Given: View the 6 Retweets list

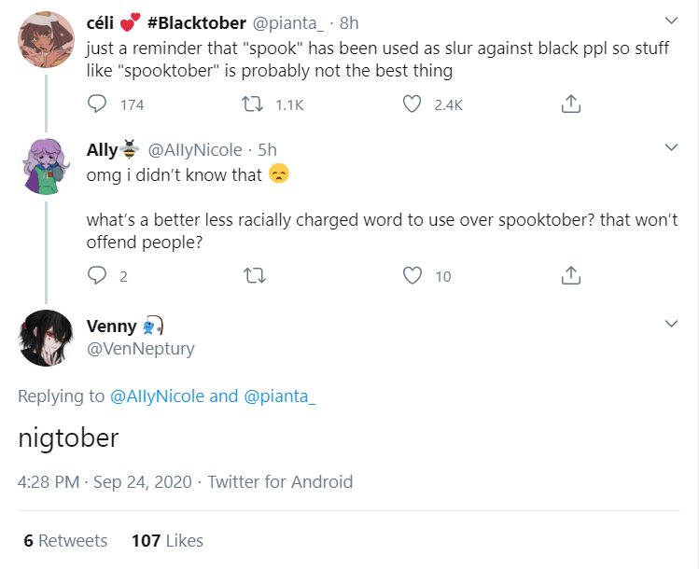Looking at the screenshot, I should (65, 540).
